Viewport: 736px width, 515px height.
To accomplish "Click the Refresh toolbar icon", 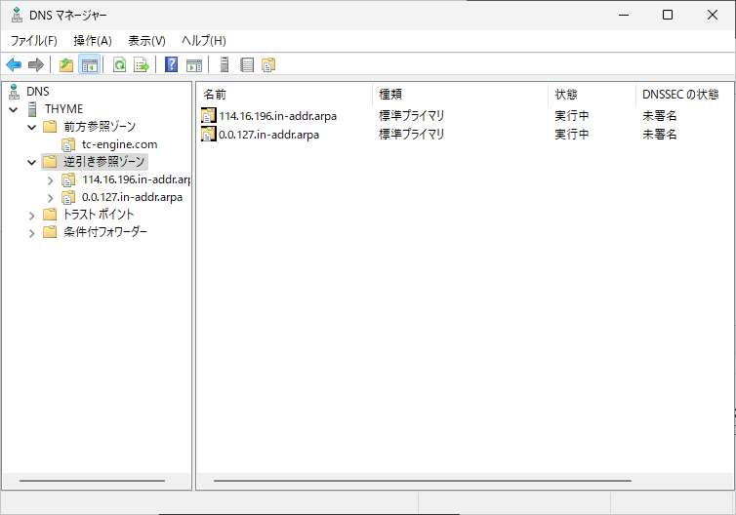I will tap(120, 64).
